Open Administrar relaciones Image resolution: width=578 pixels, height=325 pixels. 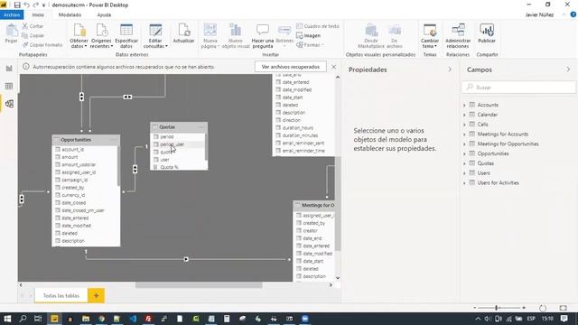point(458,36)
